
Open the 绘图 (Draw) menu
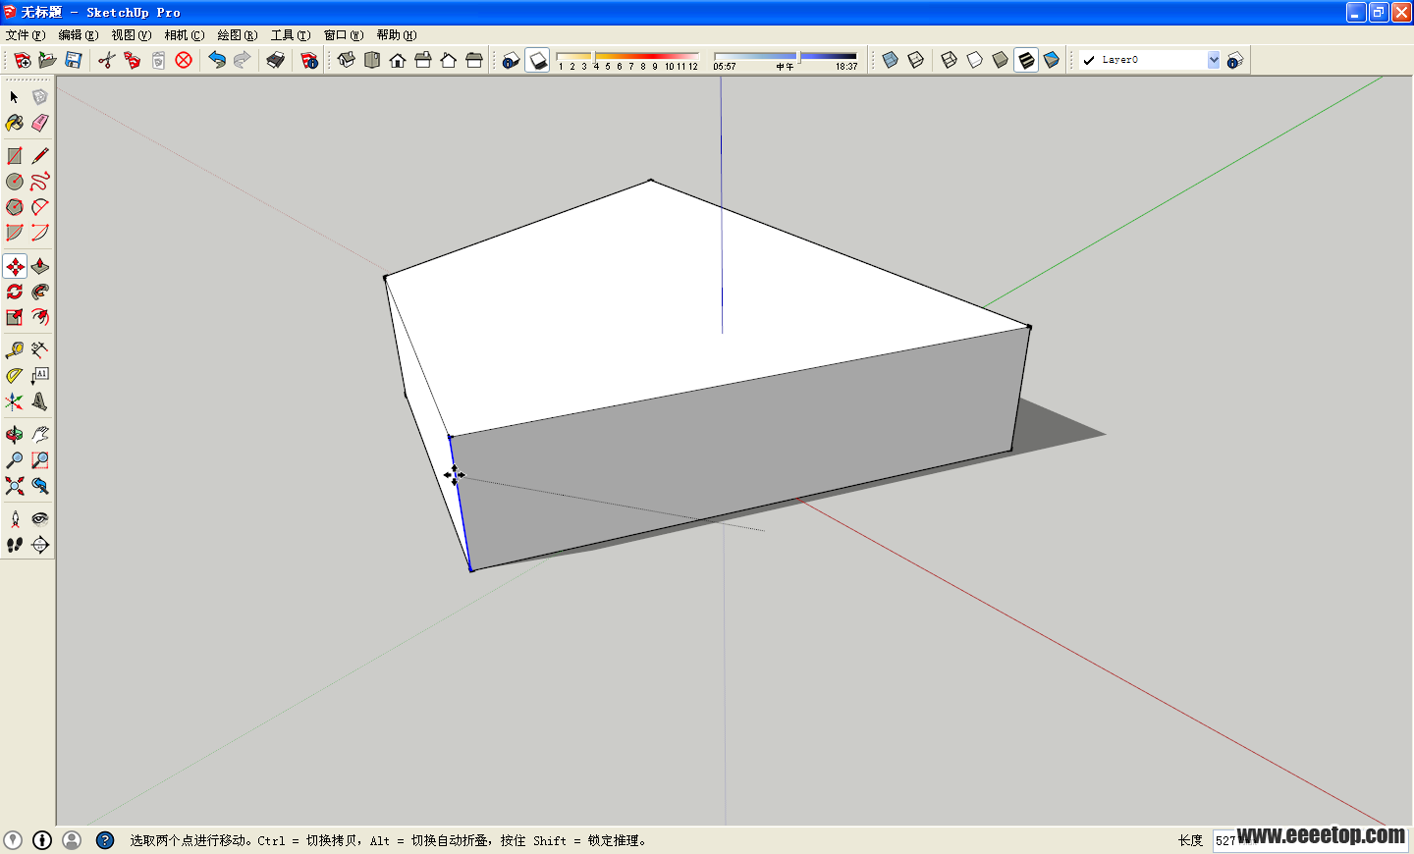point(238,35)
